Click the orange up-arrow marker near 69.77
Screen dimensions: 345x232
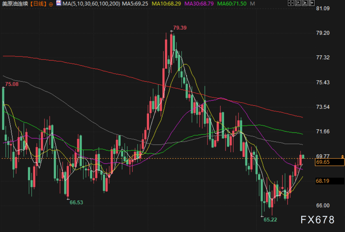[x=342, y=156]
